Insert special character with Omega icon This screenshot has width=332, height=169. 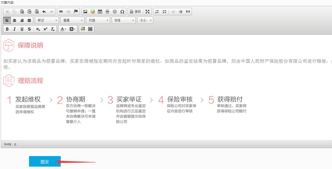click(x=122, y=12)
